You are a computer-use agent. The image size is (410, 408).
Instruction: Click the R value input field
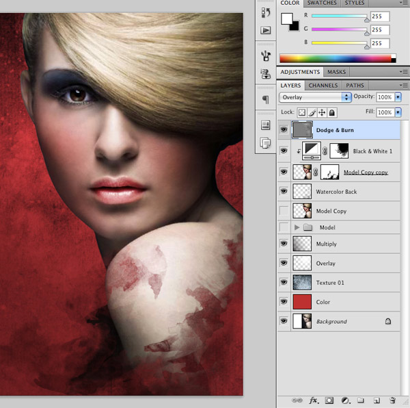pyautogui.click(x=380, y=16)
